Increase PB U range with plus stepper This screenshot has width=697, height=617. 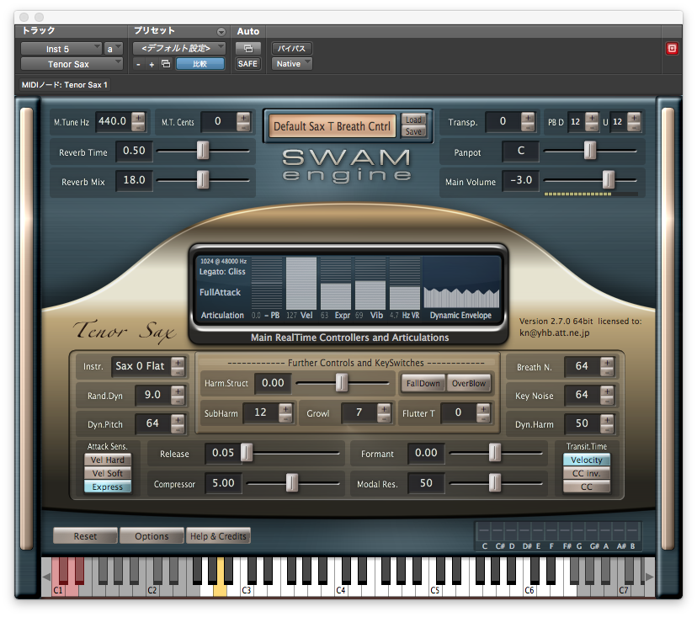634,118
